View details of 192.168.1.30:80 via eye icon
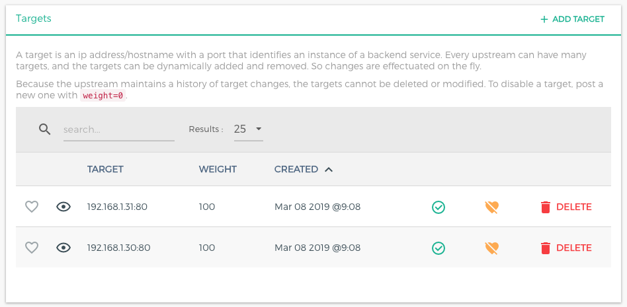This screenshot has height=307, width=627. (63, 248)
